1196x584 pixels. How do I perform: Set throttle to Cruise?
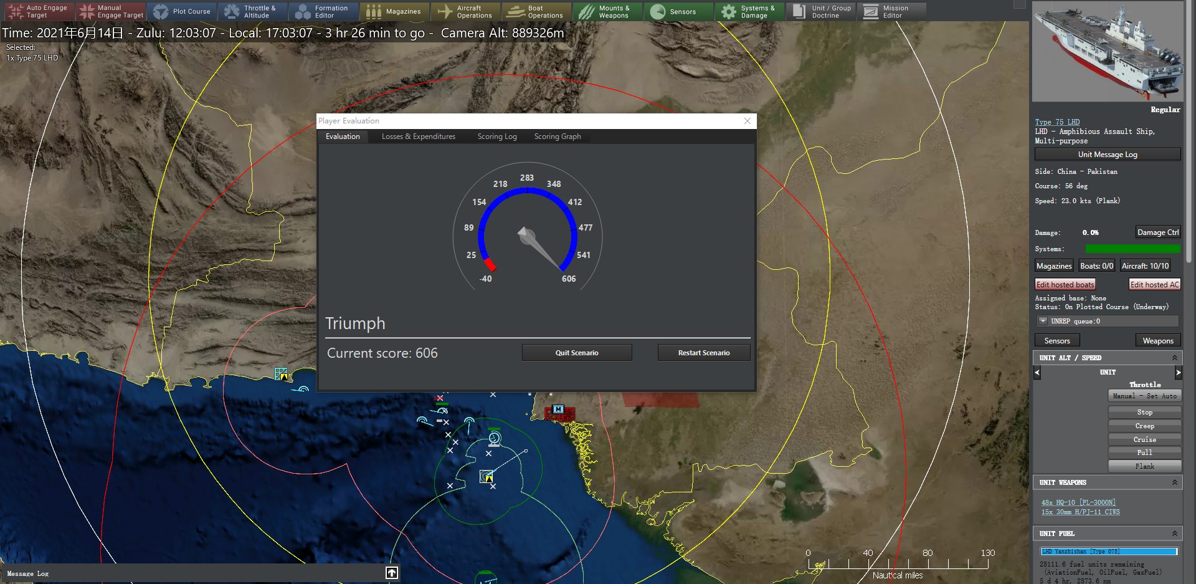pyautogui.click(x=1145, y=439)
